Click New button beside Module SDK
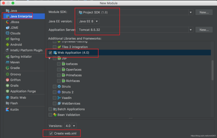The height and width of the screenshot is (138, 217). 204,12
